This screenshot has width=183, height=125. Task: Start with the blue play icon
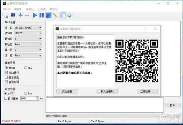pyautogui.click(x=35, y=15)
